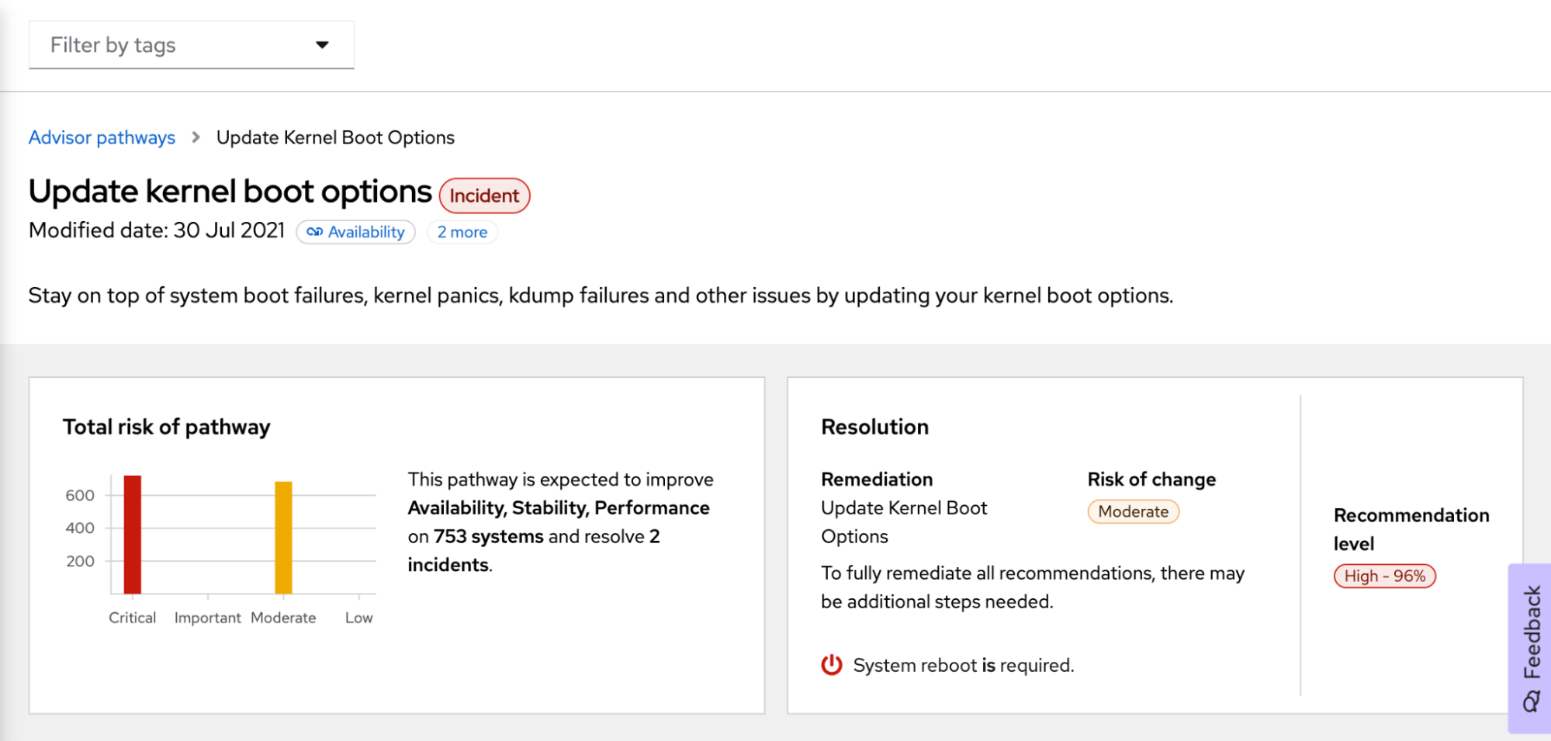Click the yellow Moderate risk bar
This screenshot has height=741, width=1551.
[x=283, y=537]
